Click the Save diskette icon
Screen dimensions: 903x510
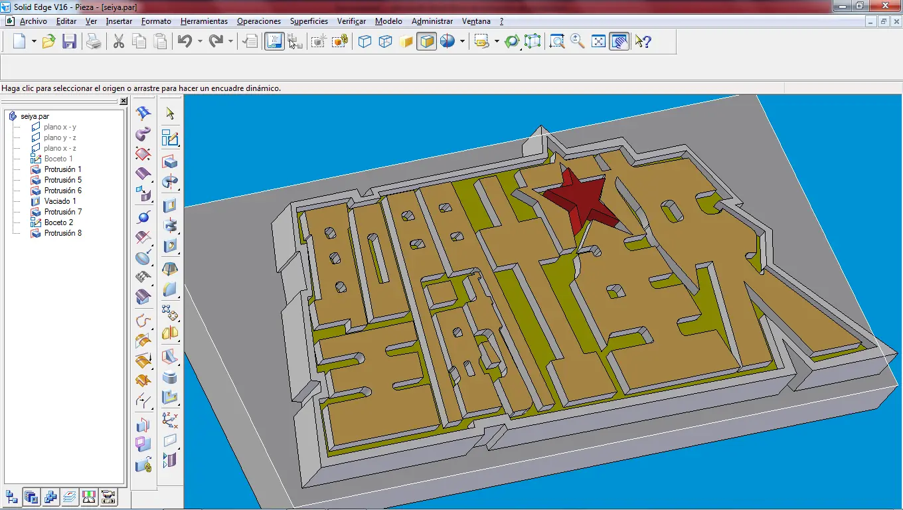[x=69, y=41]
